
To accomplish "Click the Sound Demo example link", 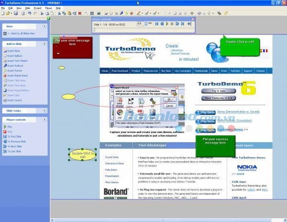I will click(112, 157).
